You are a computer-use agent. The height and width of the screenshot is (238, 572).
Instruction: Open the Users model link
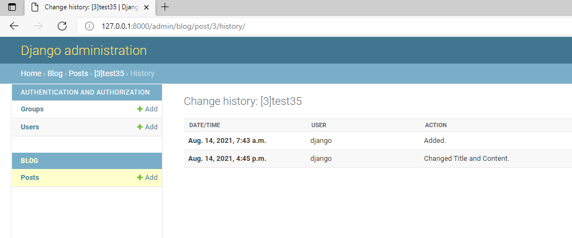[x=30, y=127]
